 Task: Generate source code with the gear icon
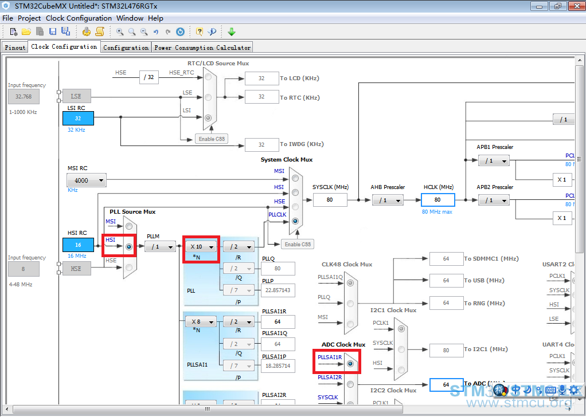(x=87, y=32)
